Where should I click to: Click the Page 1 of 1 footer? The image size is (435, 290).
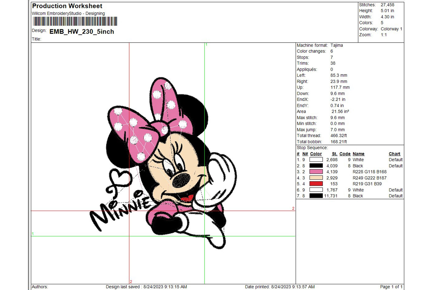(391, 287)
